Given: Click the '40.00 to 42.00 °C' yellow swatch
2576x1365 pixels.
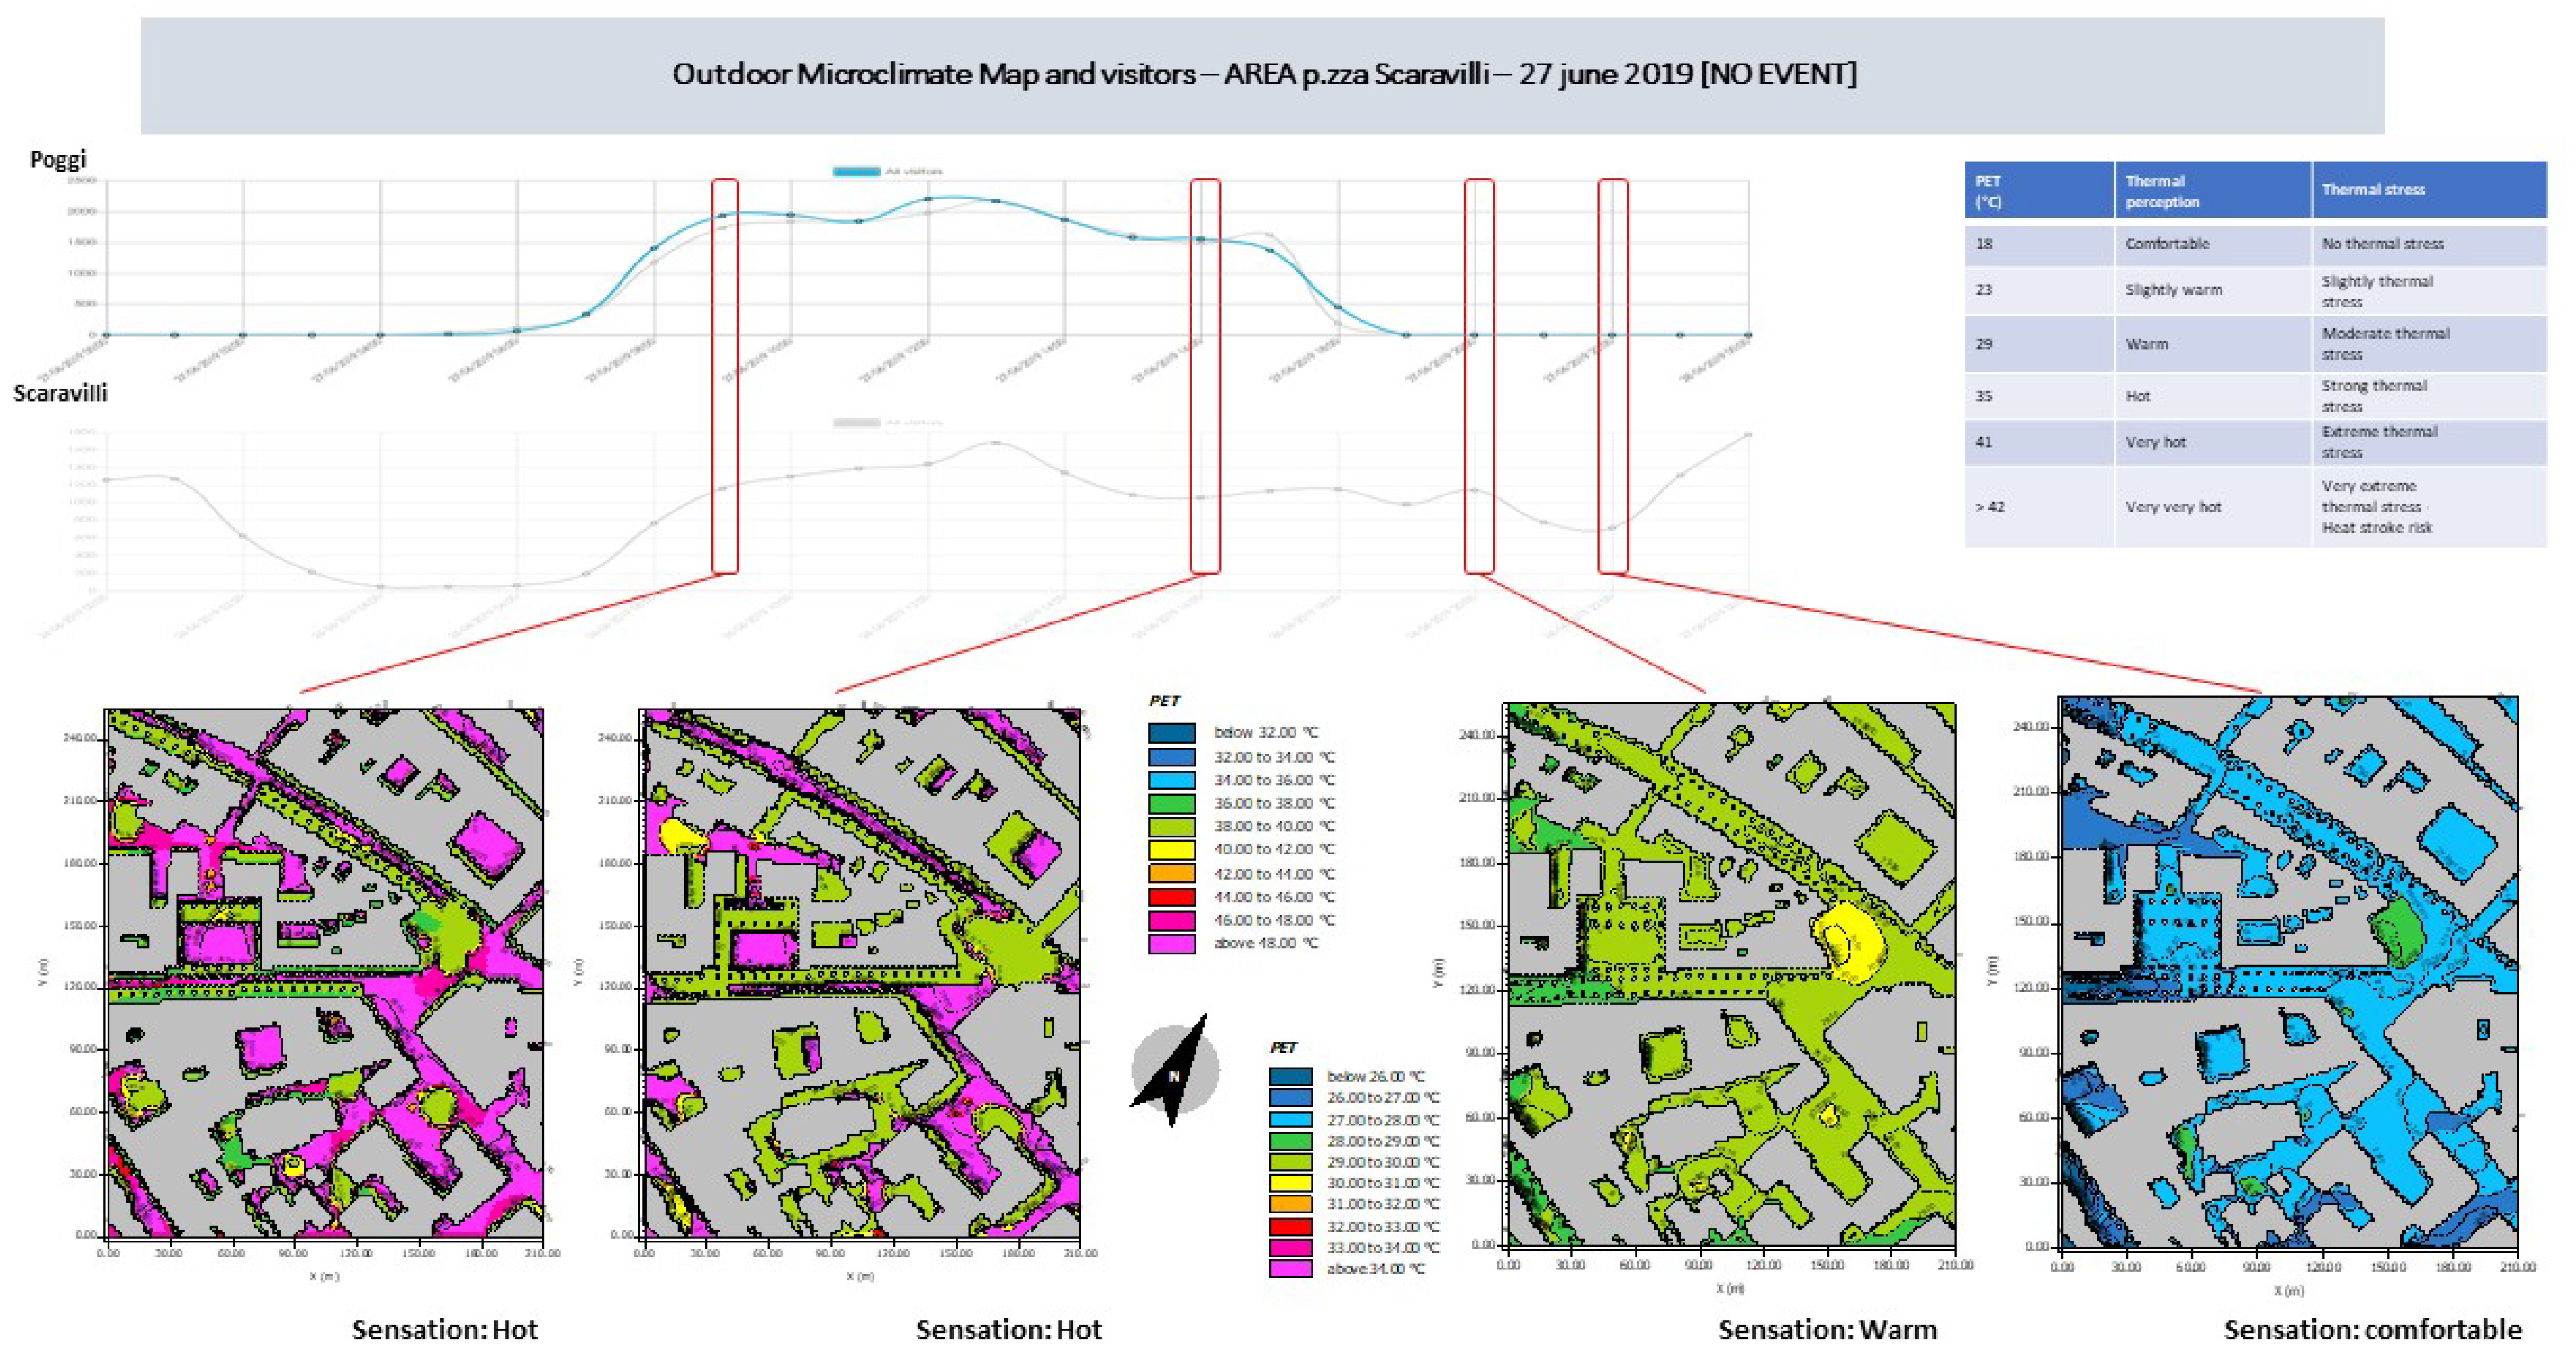Looking at the screenshot, I should [1171, 851].
